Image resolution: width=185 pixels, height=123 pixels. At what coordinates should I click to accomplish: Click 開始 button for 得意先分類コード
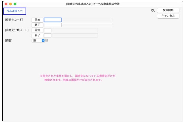(37, 30)
